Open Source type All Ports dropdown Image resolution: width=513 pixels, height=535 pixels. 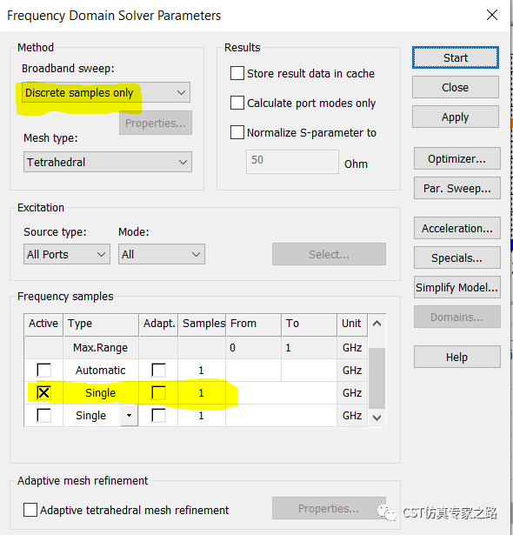(67, 254)
